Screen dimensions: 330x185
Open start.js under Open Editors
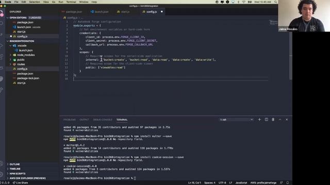[21, 32]
